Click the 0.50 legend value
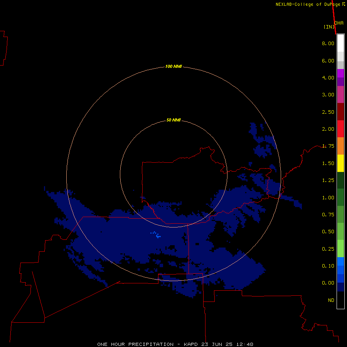347x347 pixels. click(x=328, y=232)
